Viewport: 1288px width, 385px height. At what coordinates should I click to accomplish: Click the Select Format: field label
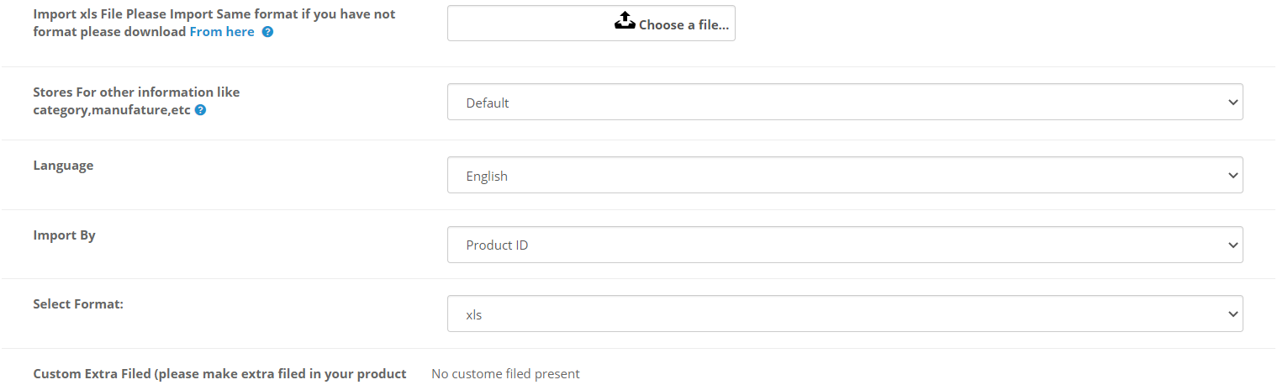pos(78,304)
